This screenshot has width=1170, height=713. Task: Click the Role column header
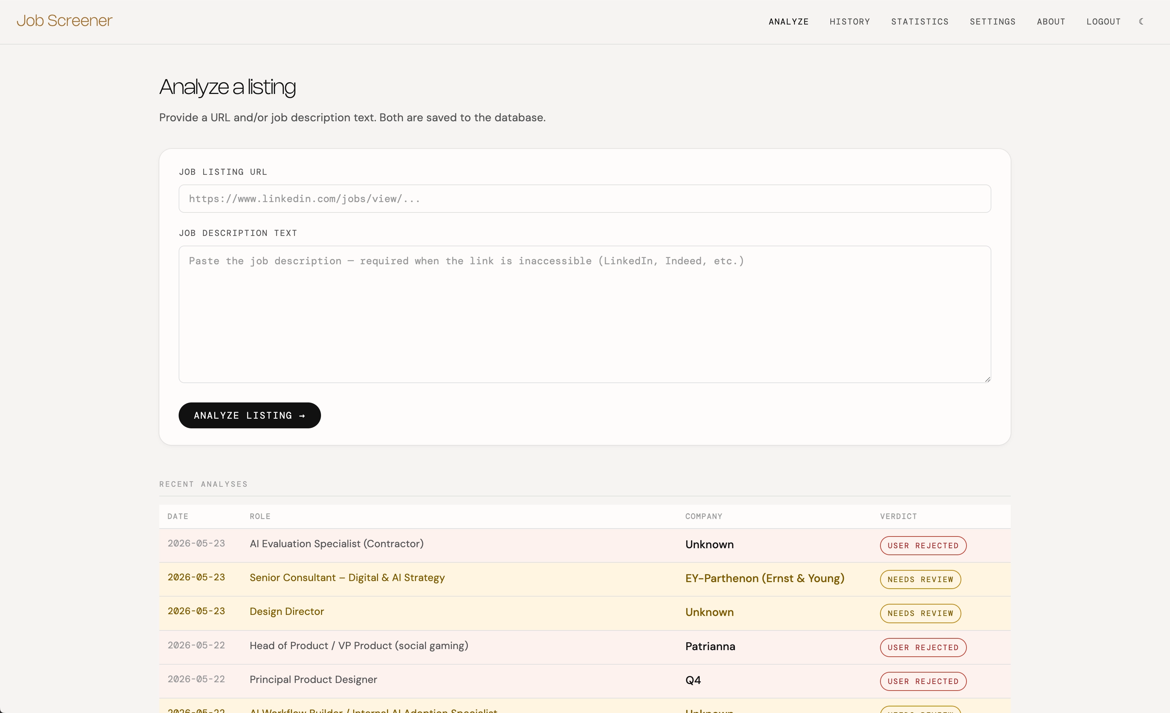point(260,516)
